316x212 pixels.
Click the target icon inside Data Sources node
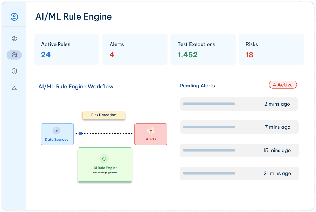click(57, 131)
